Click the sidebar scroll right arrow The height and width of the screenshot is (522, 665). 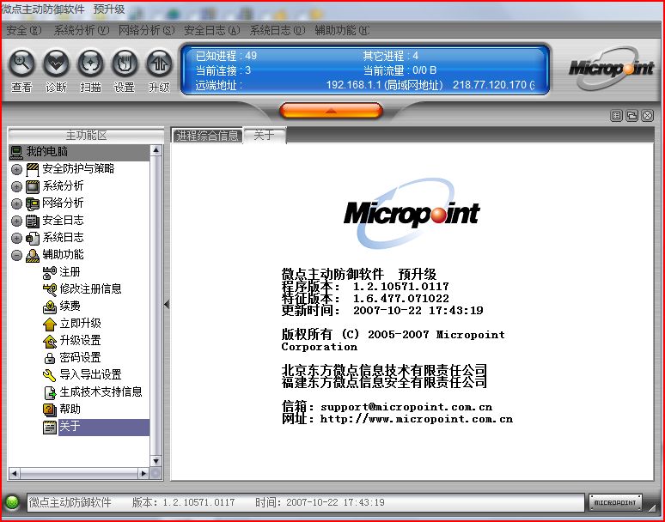tap(143, 473)
